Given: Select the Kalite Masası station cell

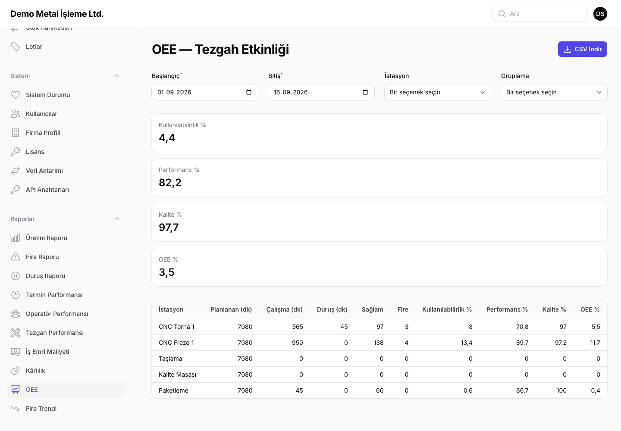Looking at the screenshot, I should 177,375.
